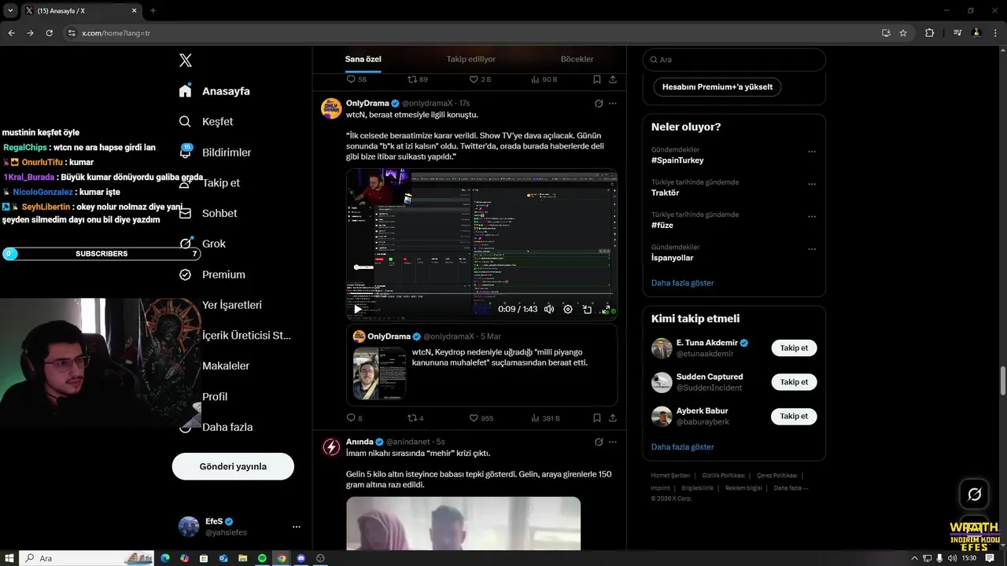Open File Explorer from the taskbar

click(x=243, y=558)
